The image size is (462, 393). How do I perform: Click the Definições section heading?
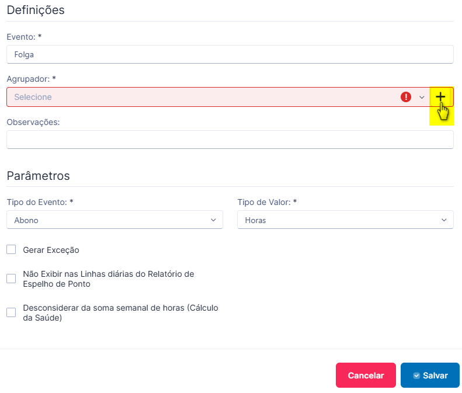[36, 10]
